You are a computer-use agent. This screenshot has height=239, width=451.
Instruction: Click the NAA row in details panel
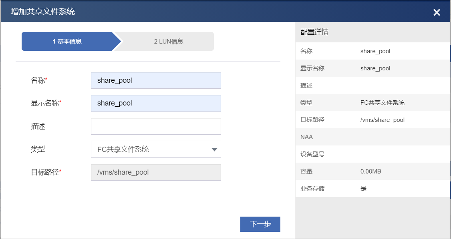(x=372, y=137)
